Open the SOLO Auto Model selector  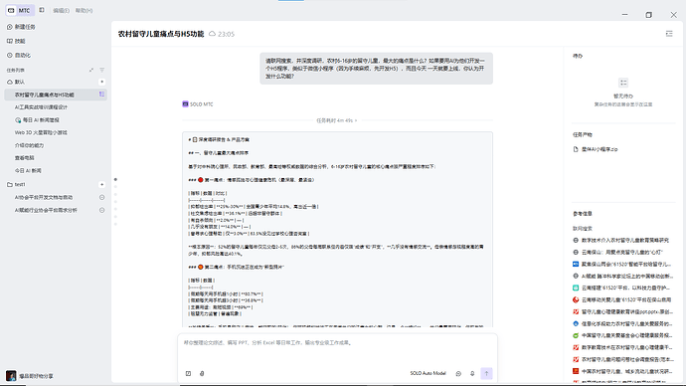[428, 373]
